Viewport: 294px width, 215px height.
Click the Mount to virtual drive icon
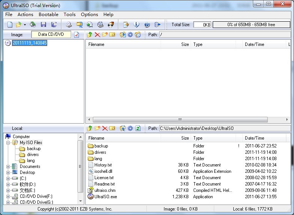click(x=100, y=25)
